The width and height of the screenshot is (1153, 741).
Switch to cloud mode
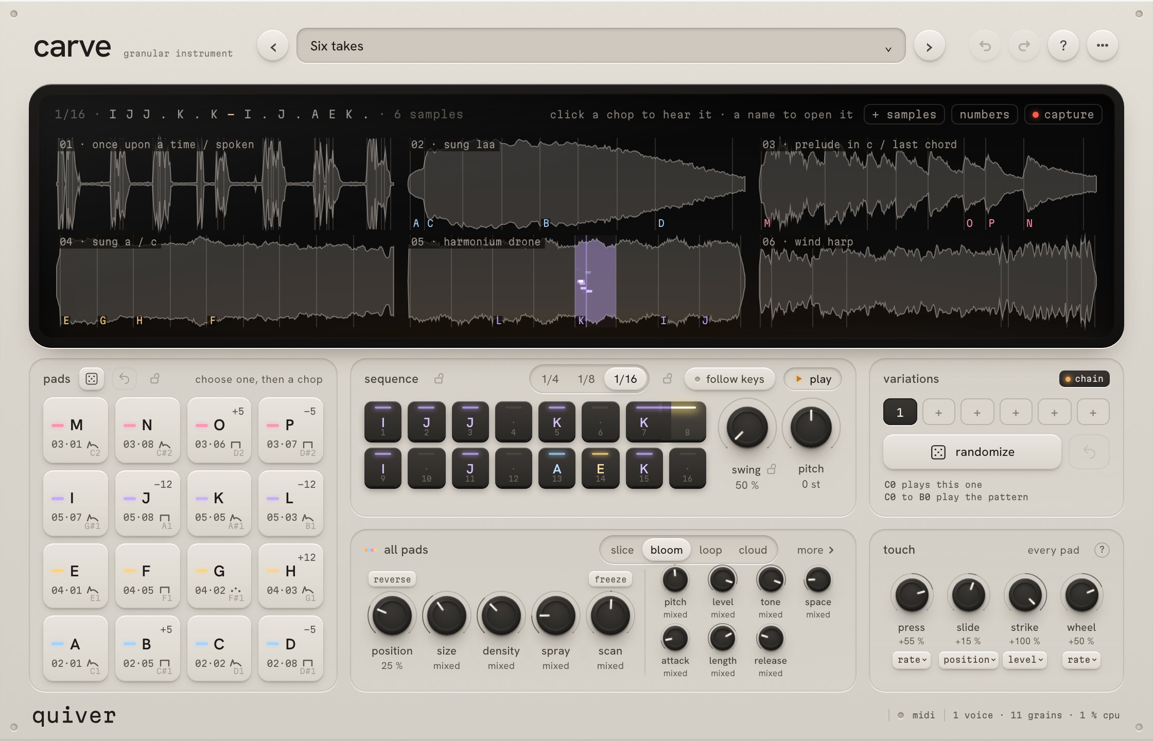coord(753,550)
